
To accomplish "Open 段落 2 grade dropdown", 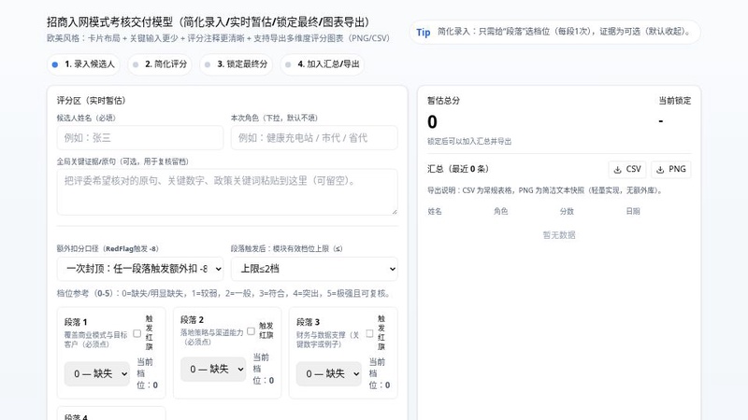I will pyautogui.click(x=213, y=369).
